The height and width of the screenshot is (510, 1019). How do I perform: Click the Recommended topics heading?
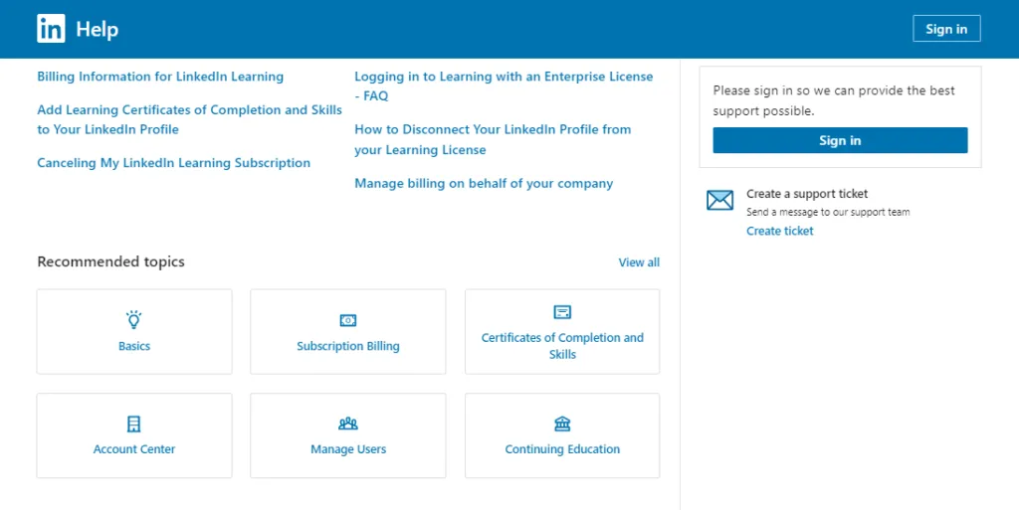[110, 261]
